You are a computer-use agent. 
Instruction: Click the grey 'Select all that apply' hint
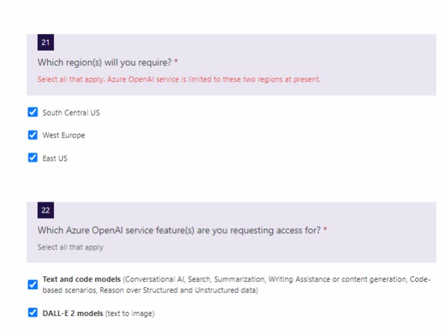tap(70, 247)
